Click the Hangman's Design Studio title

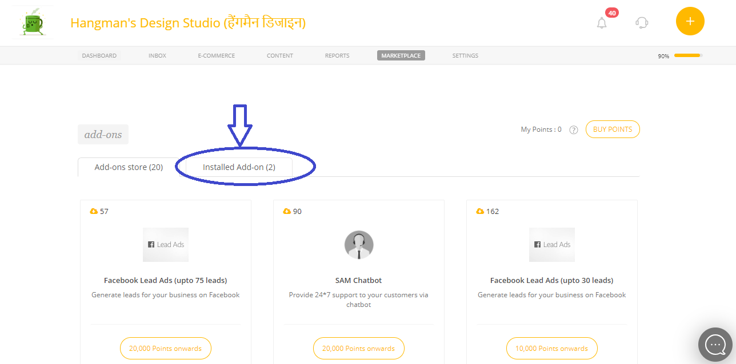[188, 23]
